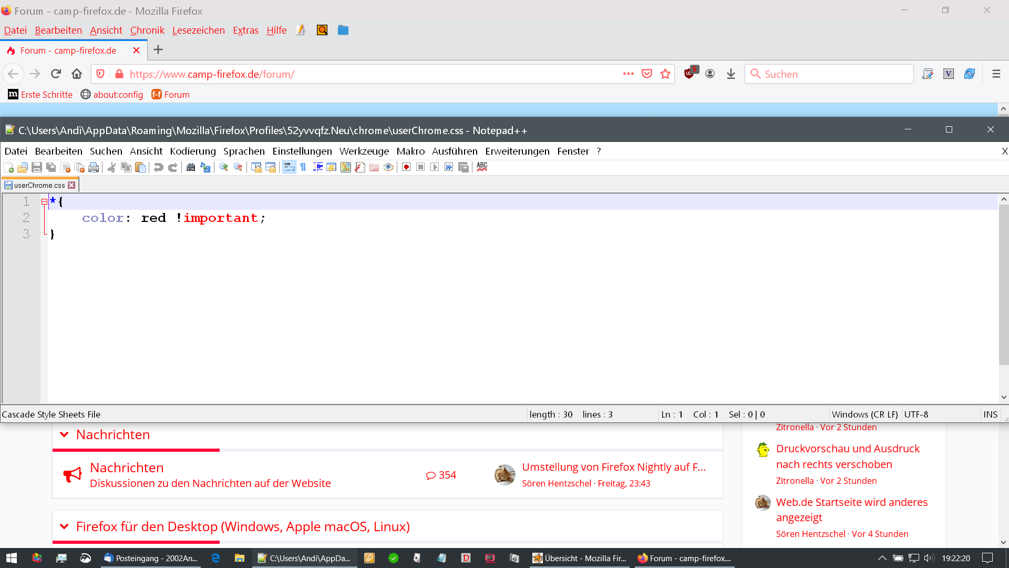Toggle word wrap in Notepad++ toolbar
The width and height of the screenshot is (1009, 568).
tap(289, 167)
